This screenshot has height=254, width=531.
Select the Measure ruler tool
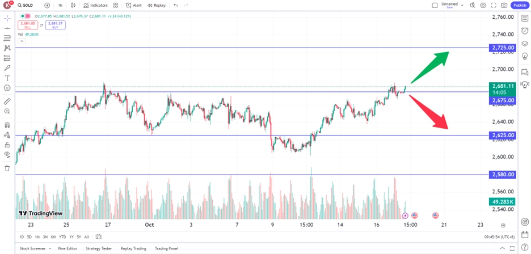click(x=7, y=101)
